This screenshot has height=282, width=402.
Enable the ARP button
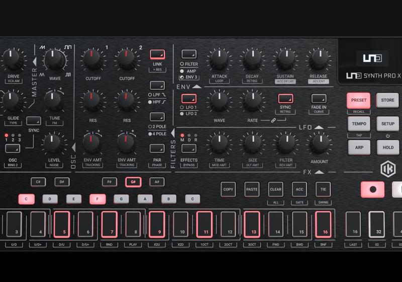point(359,148)
